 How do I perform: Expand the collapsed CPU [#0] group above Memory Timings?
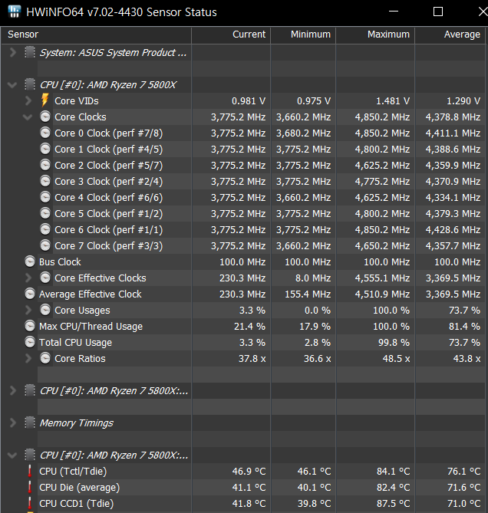coord(13,390)
